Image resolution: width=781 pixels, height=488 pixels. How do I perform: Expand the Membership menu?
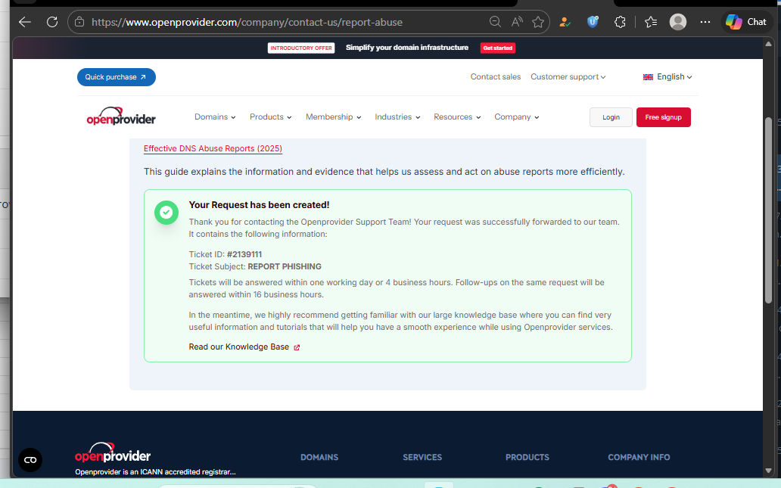click(x=333, y=117)
